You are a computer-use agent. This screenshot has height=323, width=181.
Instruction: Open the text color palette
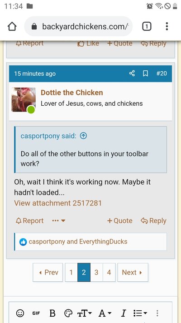[x=68, y=313]
